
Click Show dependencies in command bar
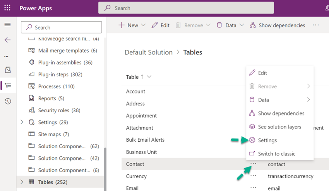(x=277, y=25)
